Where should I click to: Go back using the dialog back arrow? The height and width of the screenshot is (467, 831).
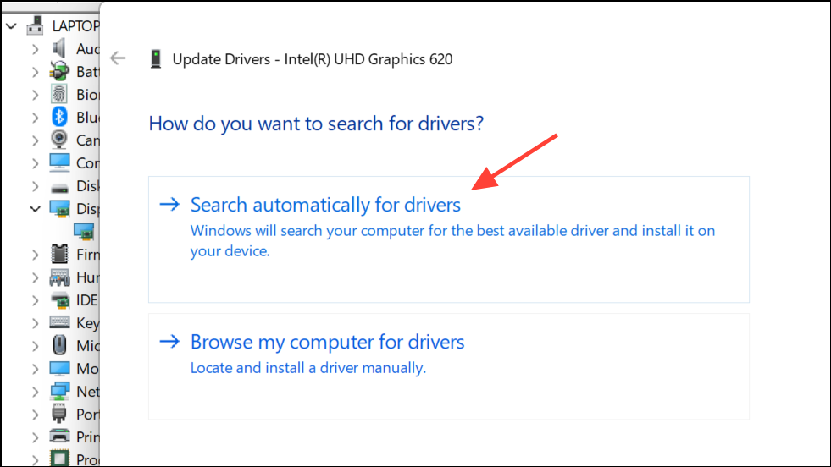[118, 58]
